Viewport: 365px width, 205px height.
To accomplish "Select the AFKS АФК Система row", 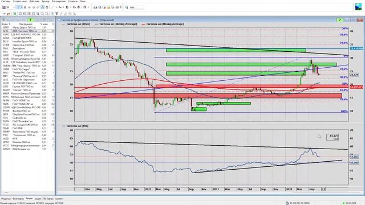I will (x=28, y=31).
